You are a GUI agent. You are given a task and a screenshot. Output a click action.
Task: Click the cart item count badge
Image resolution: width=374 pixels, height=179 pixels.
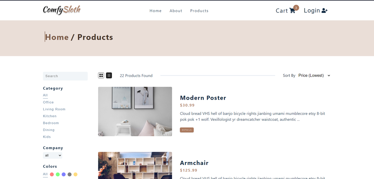pos(296,8)
